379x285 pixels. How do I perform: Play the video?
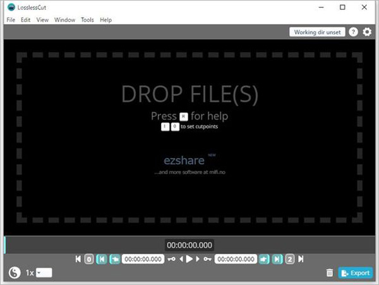click(x=189, y=259)
